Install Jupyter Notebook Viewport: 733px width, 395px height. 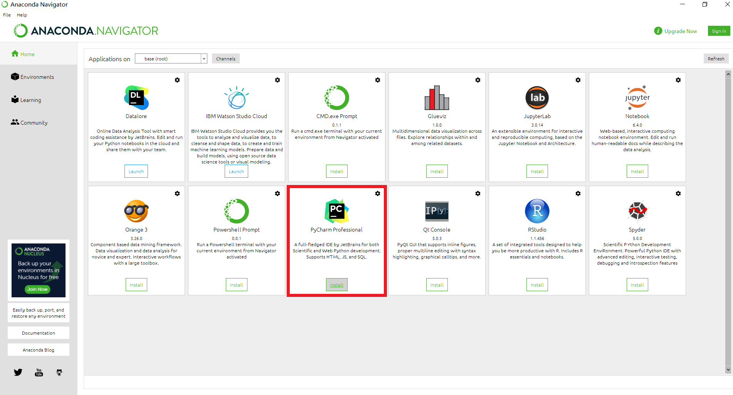point(637,172)
